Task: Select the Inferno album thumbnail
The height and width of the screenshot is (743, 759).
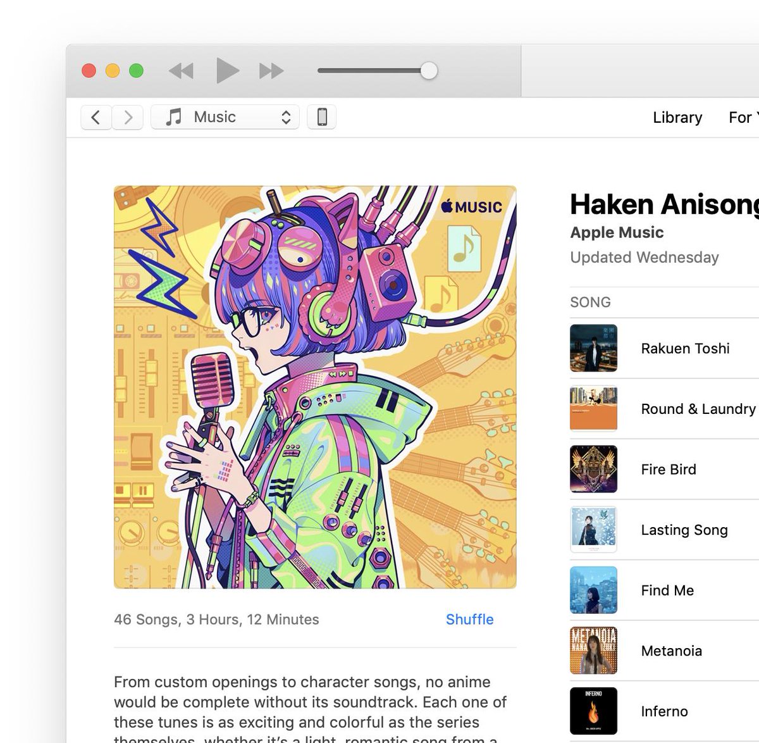Action: (x=593, y=711)
